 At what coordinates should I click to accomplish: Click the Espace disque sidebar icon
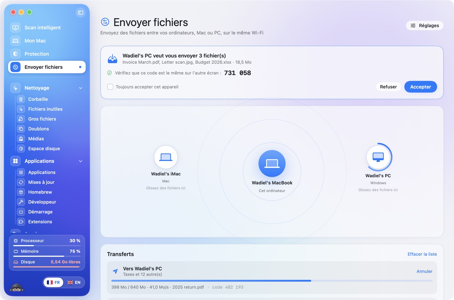pos(21,148)
